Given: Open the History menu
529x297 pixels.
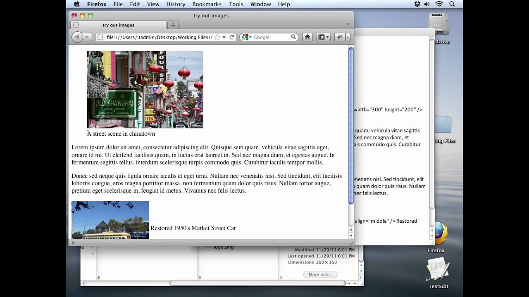Looking at the screenshot, I should (x=176, y=4).
